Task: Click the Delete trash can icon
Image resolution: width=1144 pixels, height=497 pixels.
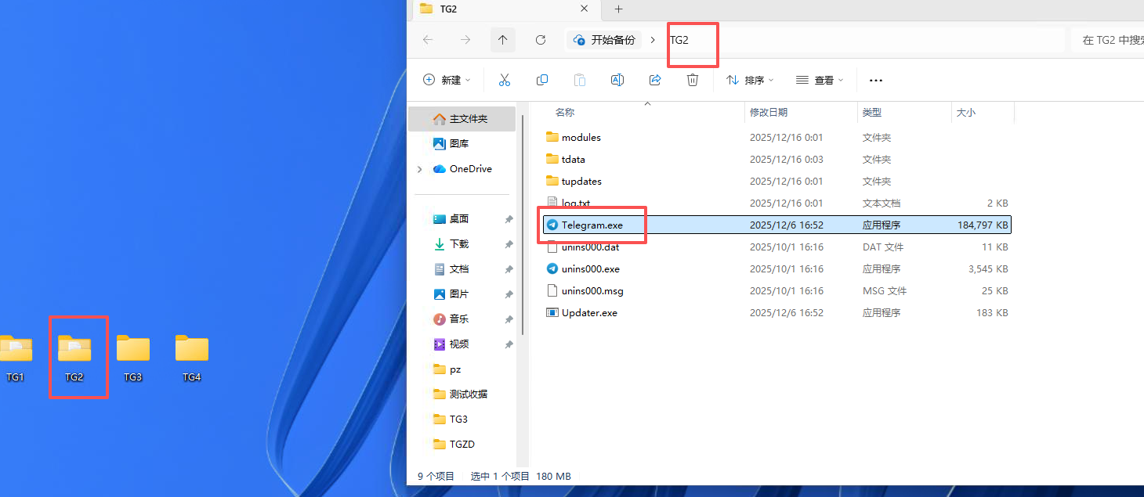Action: point(692,80)
